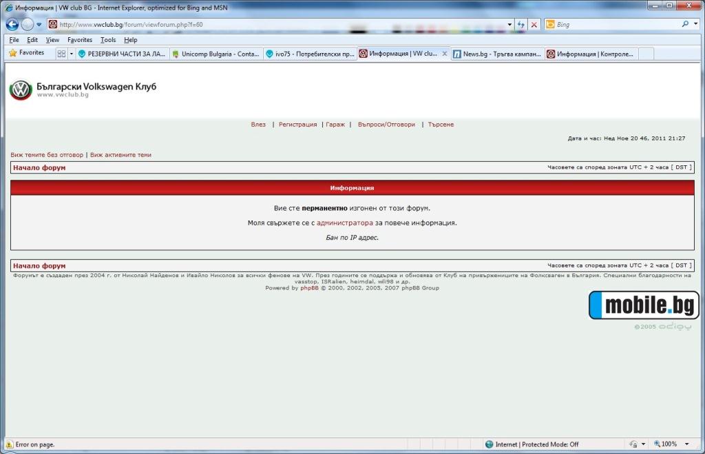
Task: Close the active Информация VW club tab
Action: click(x=445, y=54)
